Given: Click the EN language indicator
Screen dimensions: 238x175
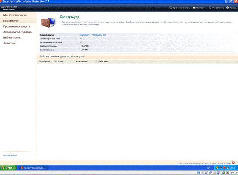Looking at the screenshot, I should 209,168.
